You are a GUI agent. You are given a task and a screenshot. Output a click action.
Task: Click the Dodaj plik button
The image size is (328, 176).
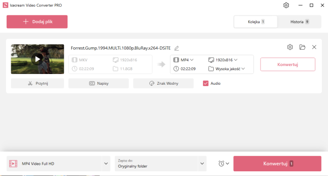pos(37,22)
